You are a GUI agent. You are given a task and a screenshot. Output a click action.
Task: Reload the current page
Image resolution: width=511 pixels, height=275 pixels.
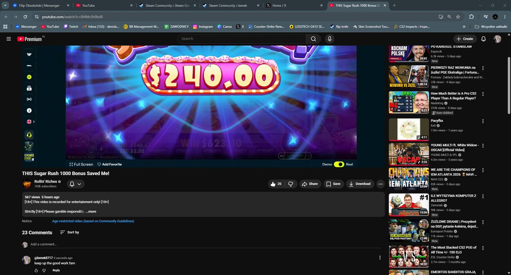coord(26,17)
